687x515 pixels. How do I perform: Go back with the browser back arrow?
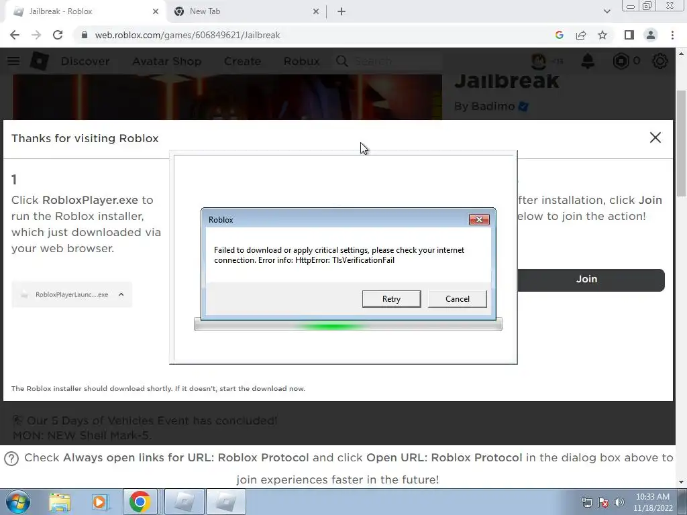pyautogui.click(x=15, y=35)
